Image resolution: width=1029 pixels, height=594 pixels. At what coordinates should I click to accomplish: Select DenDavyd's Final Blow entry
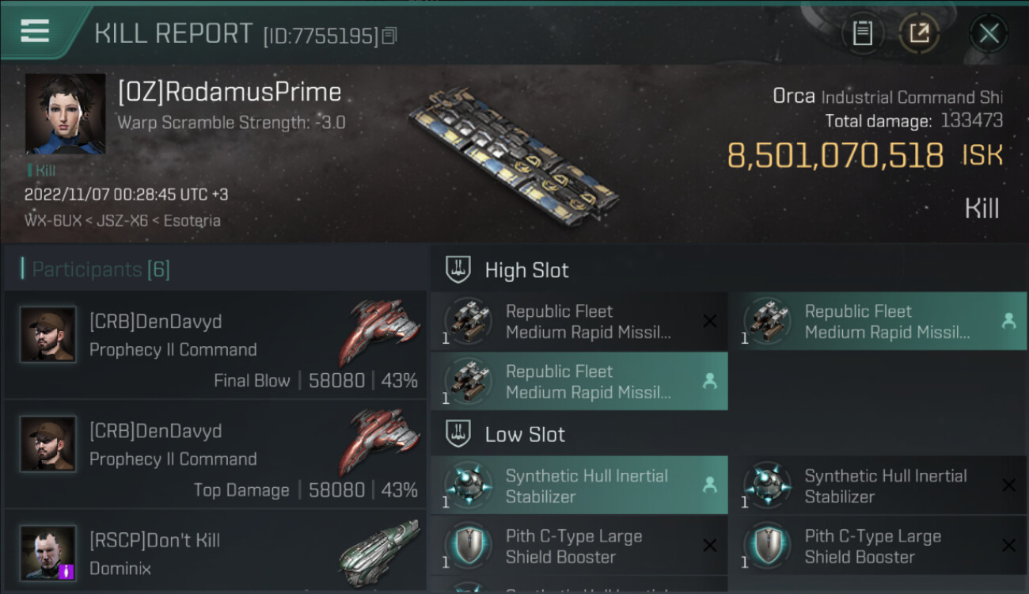tap(215, 345)
